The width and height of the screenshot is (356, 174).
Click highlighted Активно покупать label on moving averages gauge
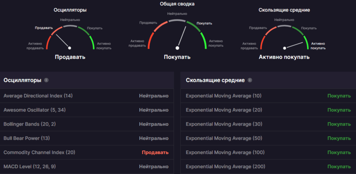pos(318,46)
